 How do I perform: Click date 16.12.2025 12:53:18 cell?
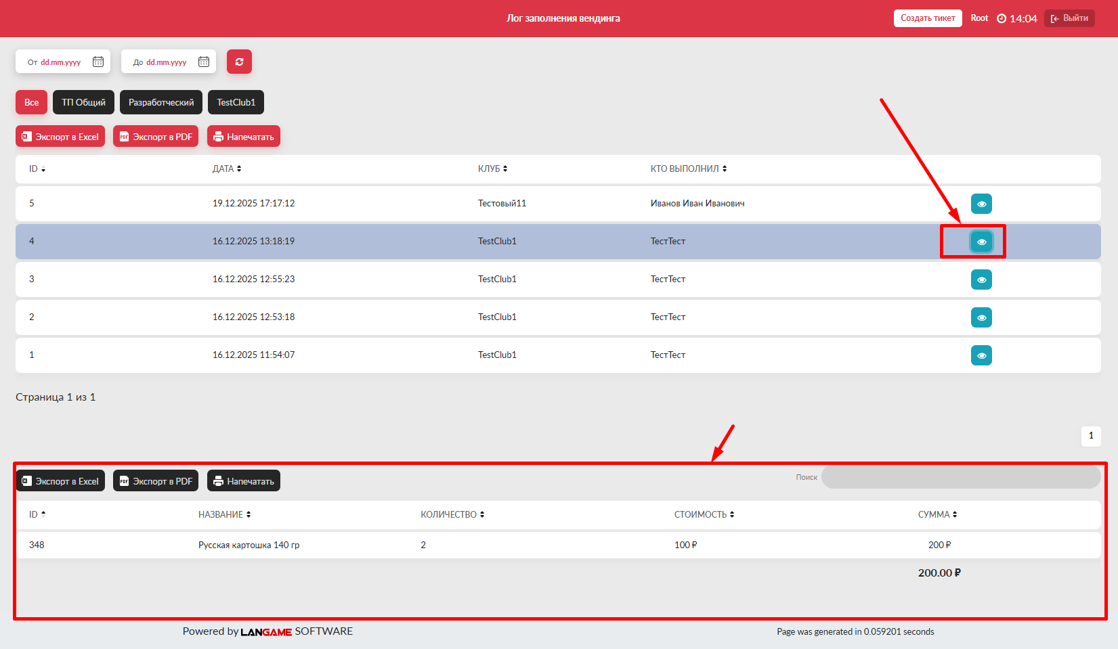click(x=254, y=317)
